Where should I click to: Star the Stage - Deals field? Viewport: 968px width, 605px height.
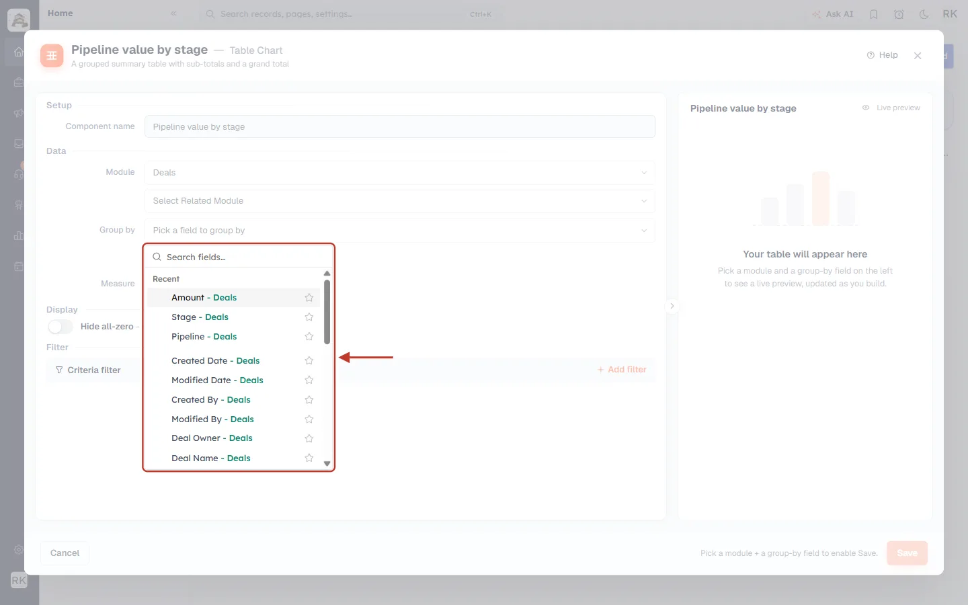pyautogui.click(x=309, y=317)
